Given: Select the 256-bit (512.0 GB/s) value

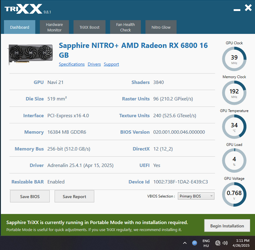Looking at the screenshot, I should pyautogui.click(x=69, y=149).
